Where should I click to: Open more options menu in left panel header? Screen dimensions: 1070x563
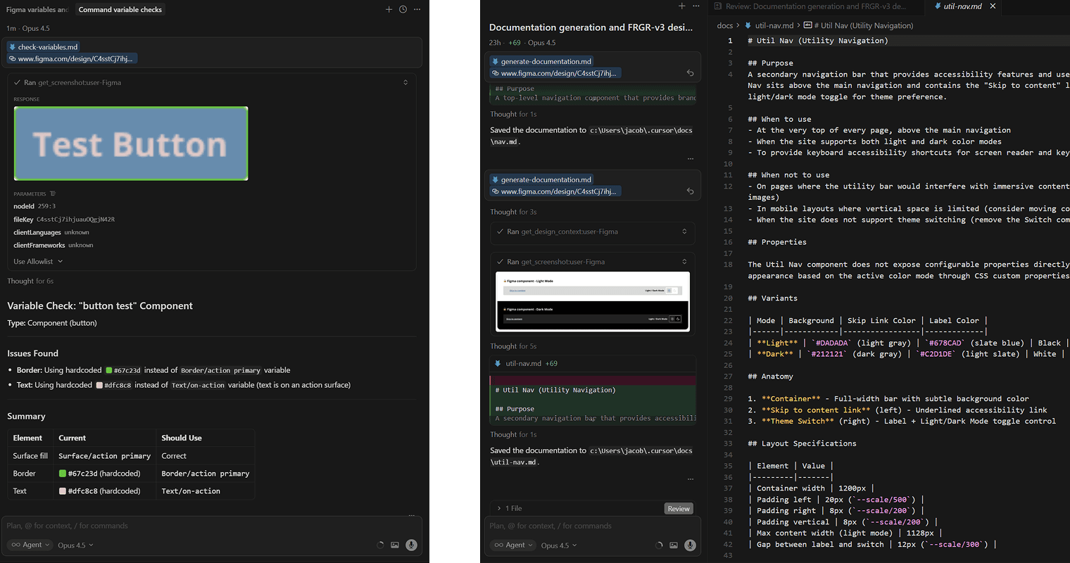click(417, 9)
